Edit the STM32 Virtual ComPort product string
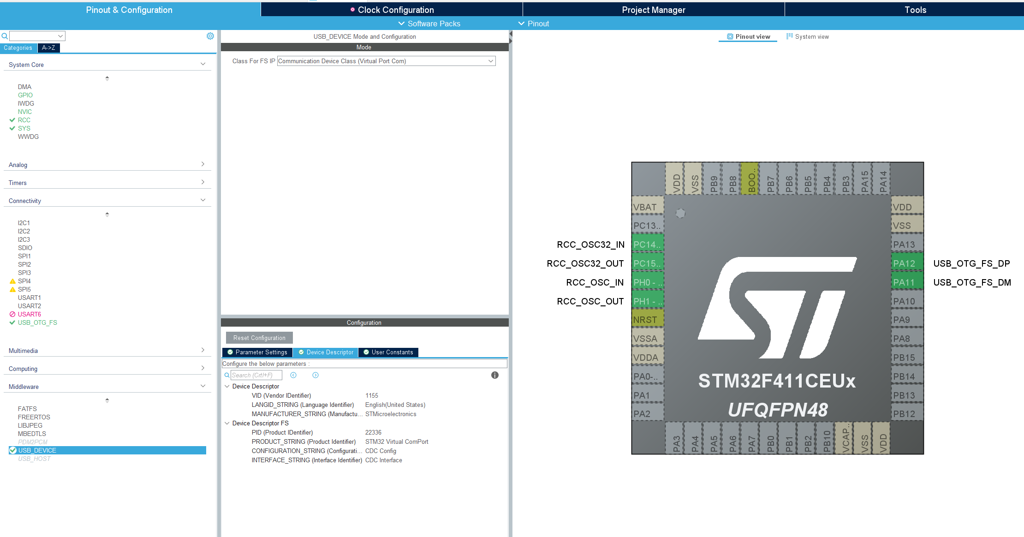 [397, 442]
